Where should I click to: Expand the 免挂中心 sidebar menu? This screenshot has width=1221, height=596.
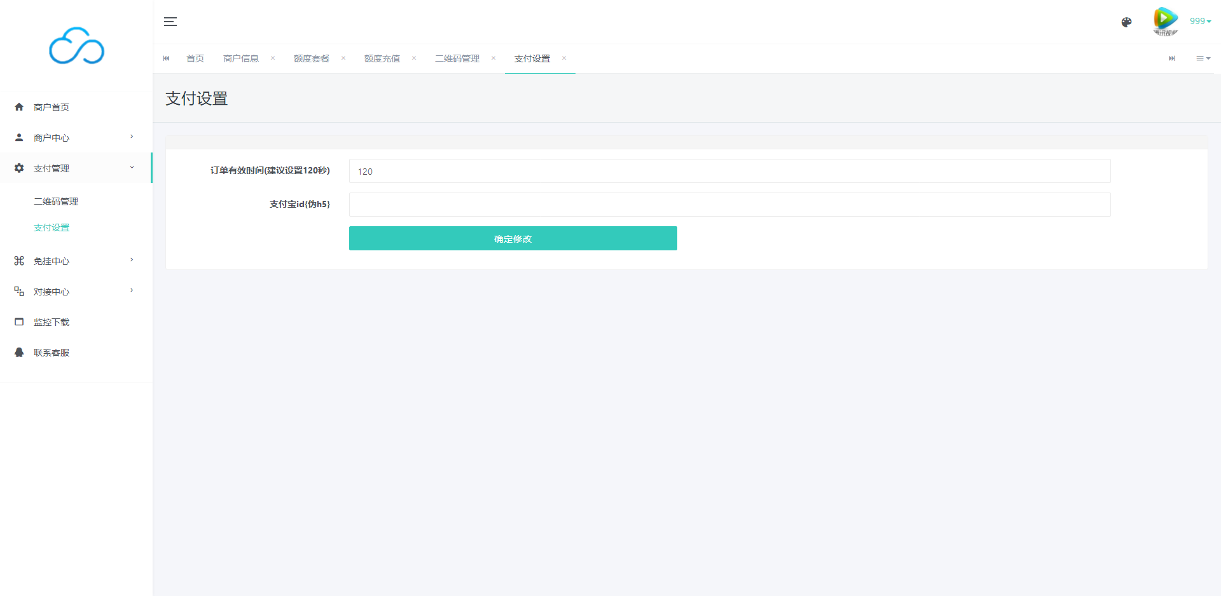click(52, 261)
